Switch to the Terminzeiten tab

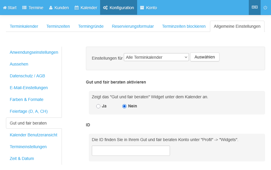click(x=58, y=26)
